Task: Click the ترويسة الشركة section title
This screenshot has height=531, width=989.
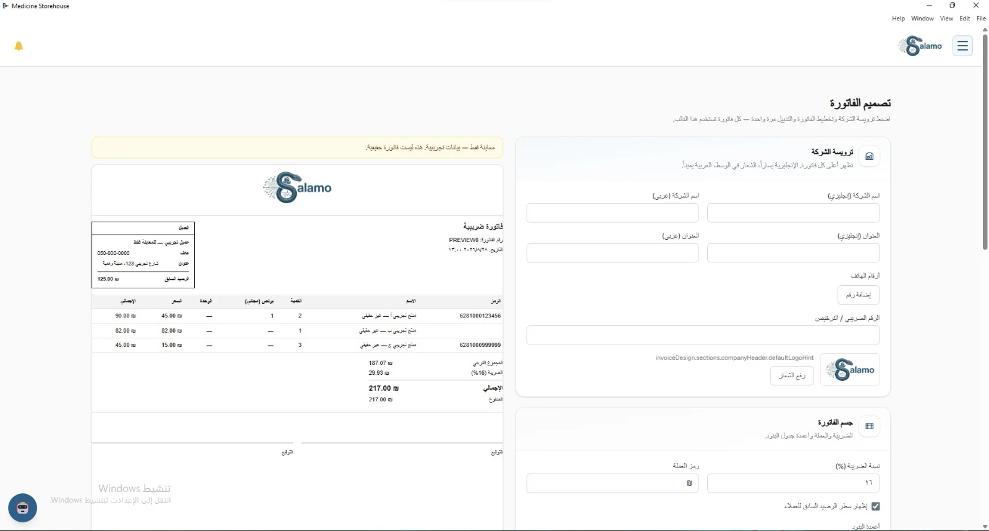Action: [832, 152]
